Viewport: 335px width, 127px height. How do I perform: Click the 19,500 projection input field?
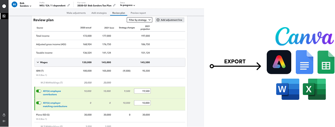(x=142, y=91)
